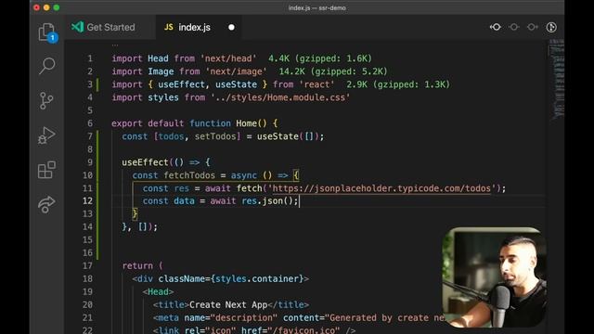Click the return keyword on line 17

tap(137, 266)
